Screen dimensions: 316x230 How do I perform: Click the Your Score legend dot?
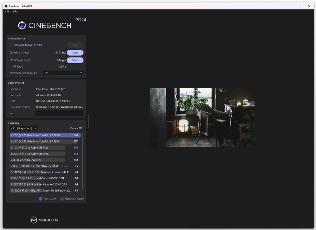pyautogui.click(x=40, y=199)
